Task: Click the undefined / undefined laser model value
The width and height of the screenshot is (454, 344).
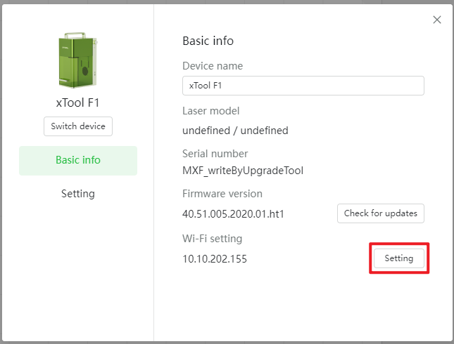Action: point(235,131)
